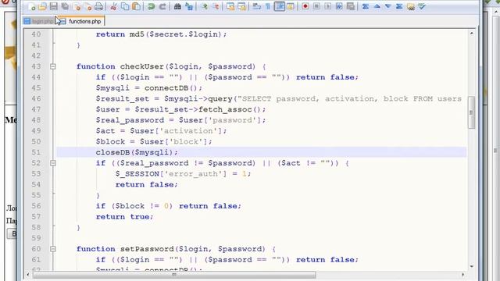500x281 pixels.
Task: Switch to the login.php tab
Action: pyautogui.click(x=39, y=21)
